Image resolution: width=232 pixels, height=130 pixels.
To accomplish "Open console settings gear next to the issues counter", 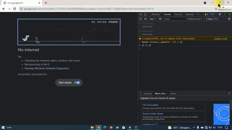I will pos(229,19).
